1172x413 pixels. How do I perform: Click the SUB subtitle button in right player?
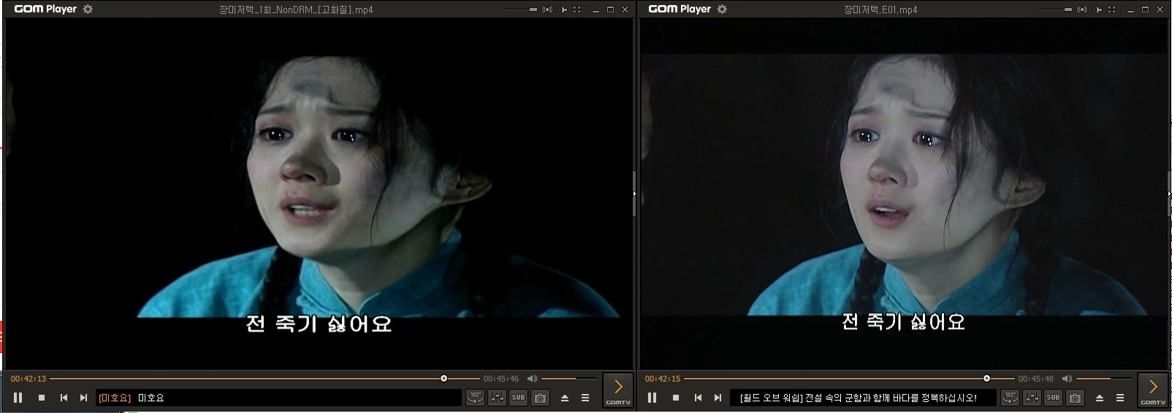(x=1053, y=398)
